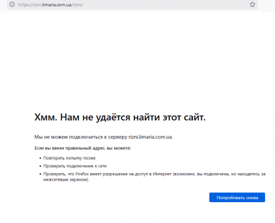Click the bullet "Проверить подключение к сети"

click(75, 166)
